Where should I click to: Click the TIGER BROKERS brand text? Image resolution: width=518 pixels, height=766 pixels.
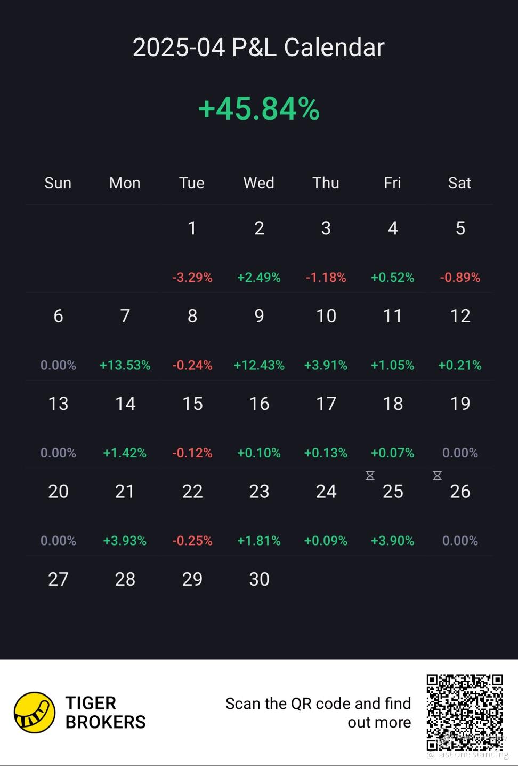point(106,713)
